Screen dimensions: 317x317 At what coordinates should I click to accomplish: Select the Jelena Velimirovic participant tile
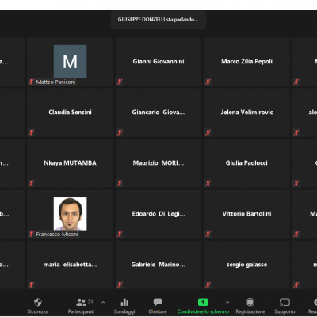click(246, 113)
